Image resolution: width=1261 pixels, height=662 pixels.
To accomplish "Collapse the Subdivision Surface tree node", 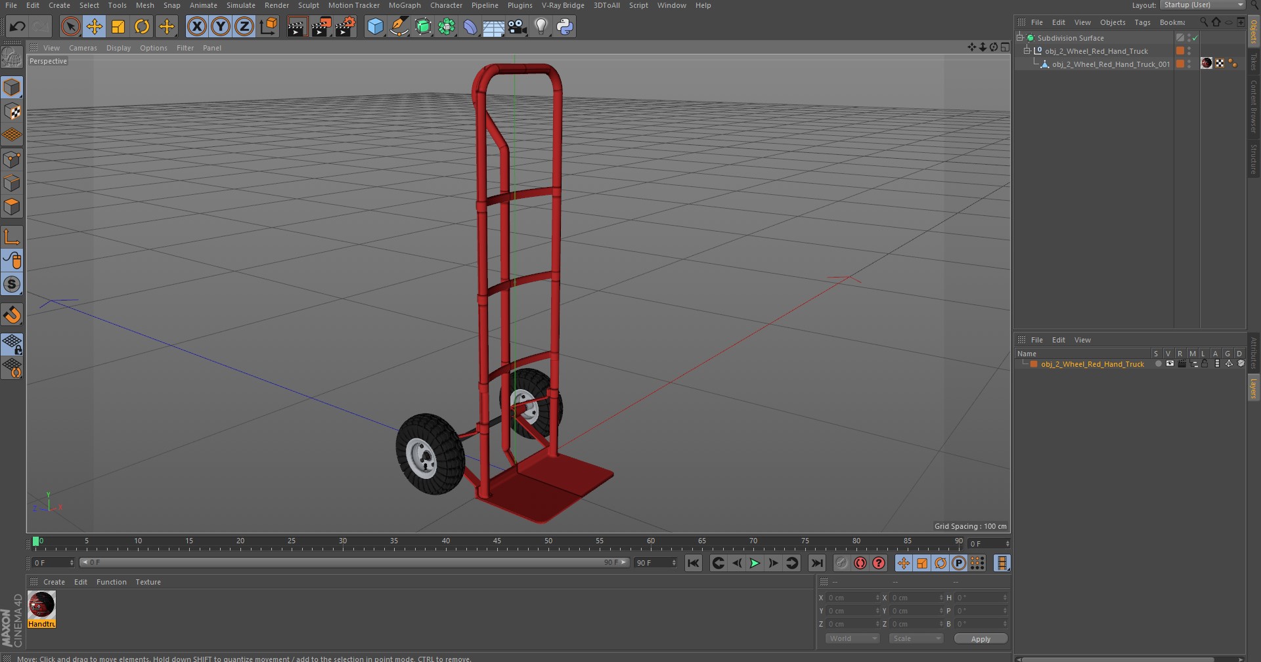I will [x=1020, y=38].
